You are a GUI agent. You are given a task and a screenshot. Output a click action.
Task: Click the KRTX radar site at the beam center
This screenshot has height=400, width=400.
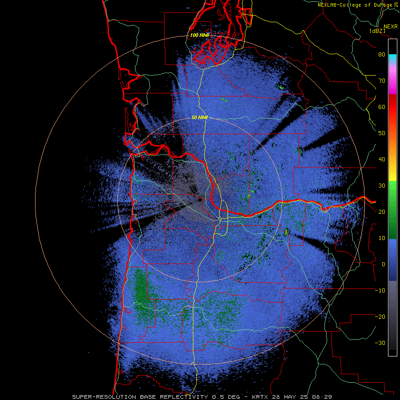(x=200, y=200)
